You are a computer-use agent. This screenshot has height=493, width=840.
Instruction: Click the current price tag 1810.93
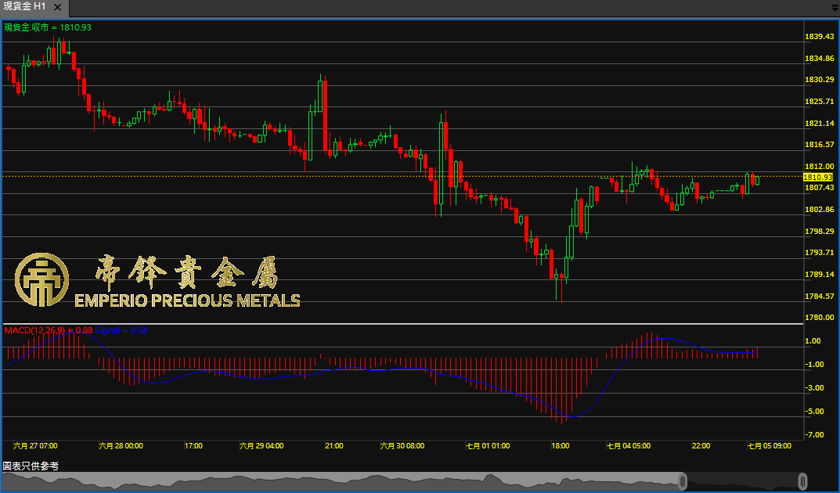point(817,177)
